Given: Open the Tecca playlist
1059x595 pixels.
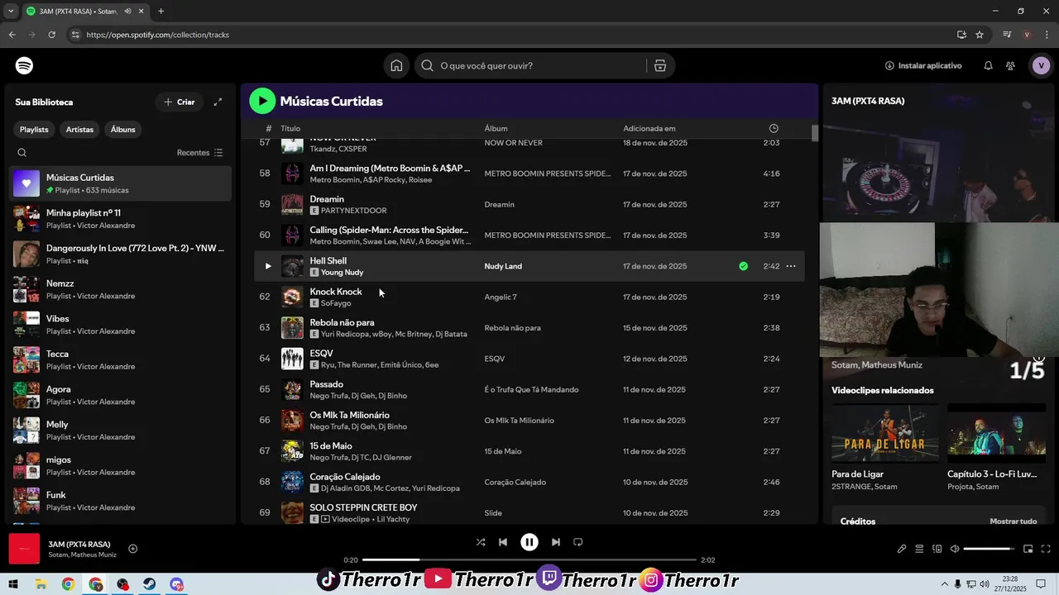Looking at the screenshot, I should click(121, 359).
